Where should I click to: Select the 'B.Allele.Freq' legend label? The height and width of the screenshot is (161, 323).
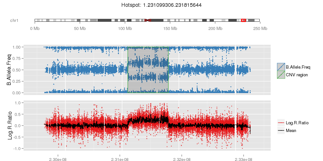(x=298, y=67)
